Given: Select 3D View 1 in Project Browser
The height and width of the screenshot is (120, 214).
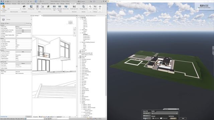Looking at the screenshot, I should pyautogui.click(x=86, y=35).
